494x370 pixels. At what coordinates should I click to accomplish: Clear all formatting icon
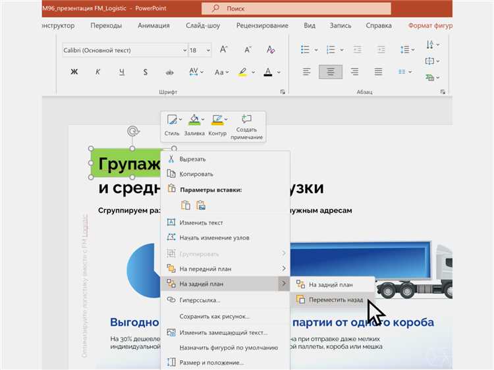pos(271,49)
